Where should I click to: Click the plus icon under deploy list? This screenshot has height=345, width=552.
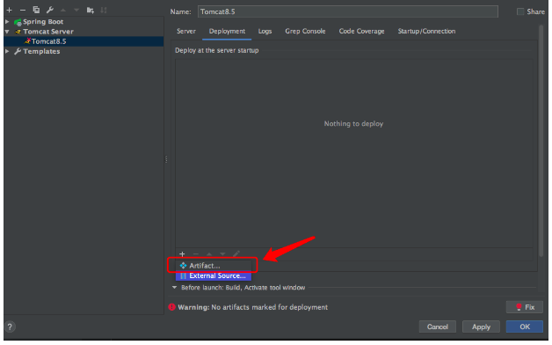(182, 253)
